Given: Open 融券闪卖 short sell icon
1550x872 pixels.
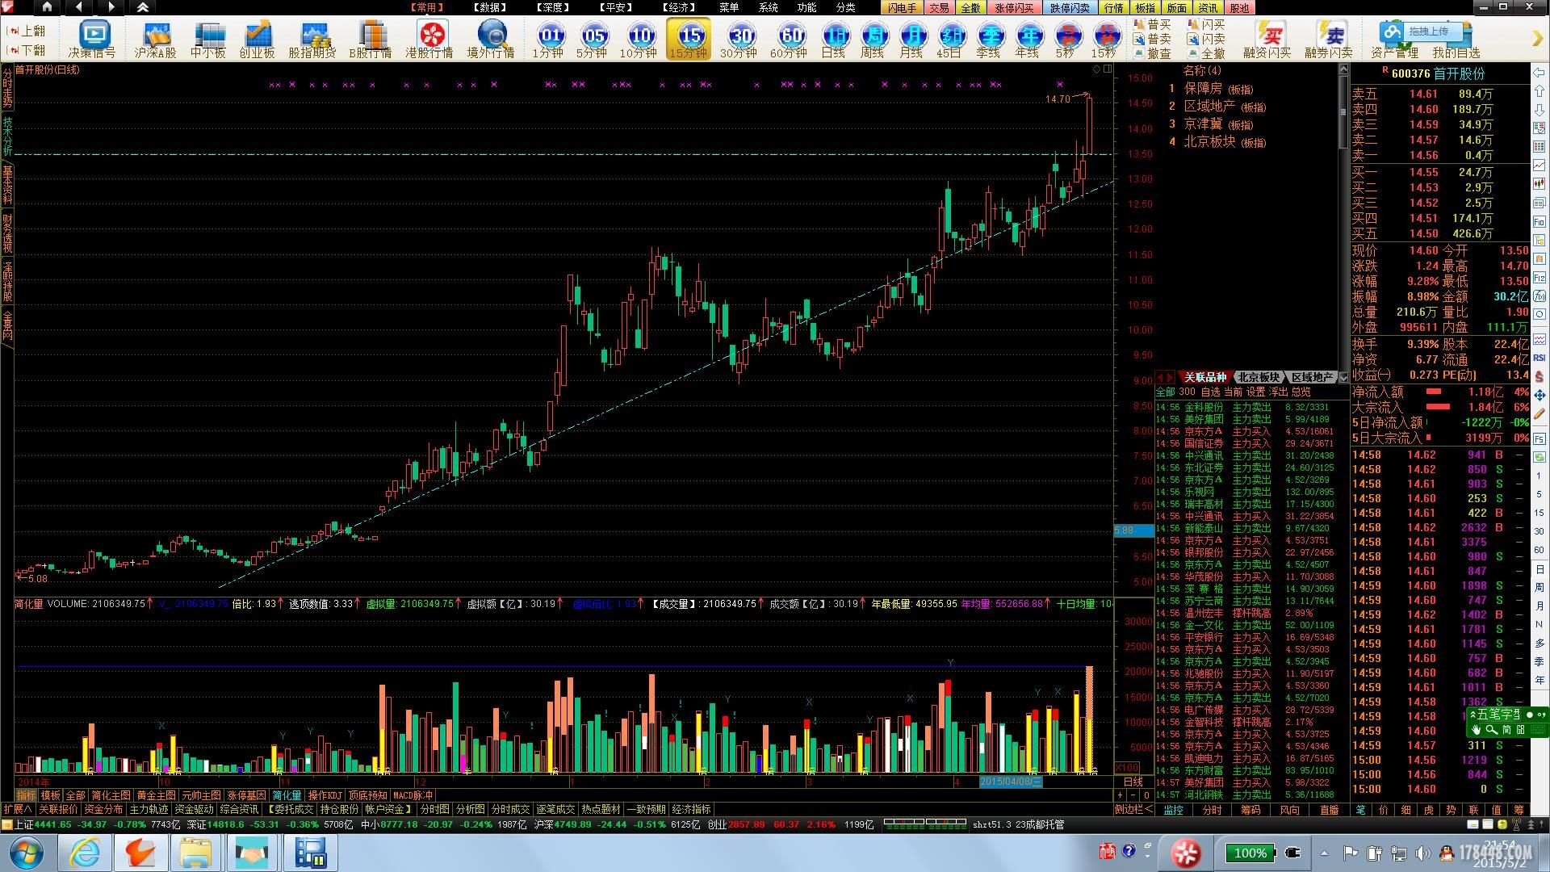Looking at the screenshot, I should click(1330, 39).
